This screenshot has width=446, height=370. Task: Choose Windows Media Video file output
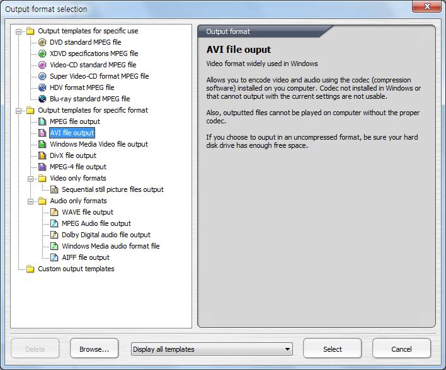pyautogui.click(x=99, y=144)
